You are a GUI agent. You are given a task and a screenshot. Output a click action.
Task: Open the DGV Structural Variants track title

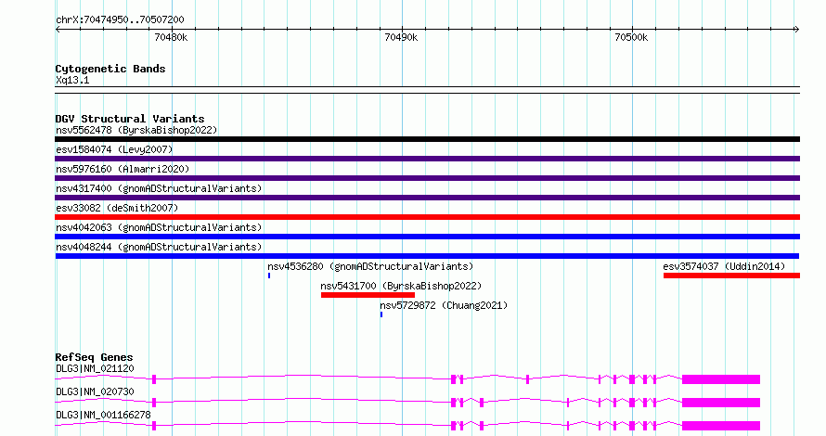click(x=130, y=119)
